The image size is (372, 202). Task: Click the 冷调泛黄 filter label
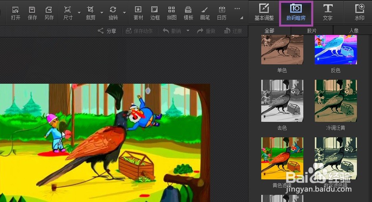335,128
